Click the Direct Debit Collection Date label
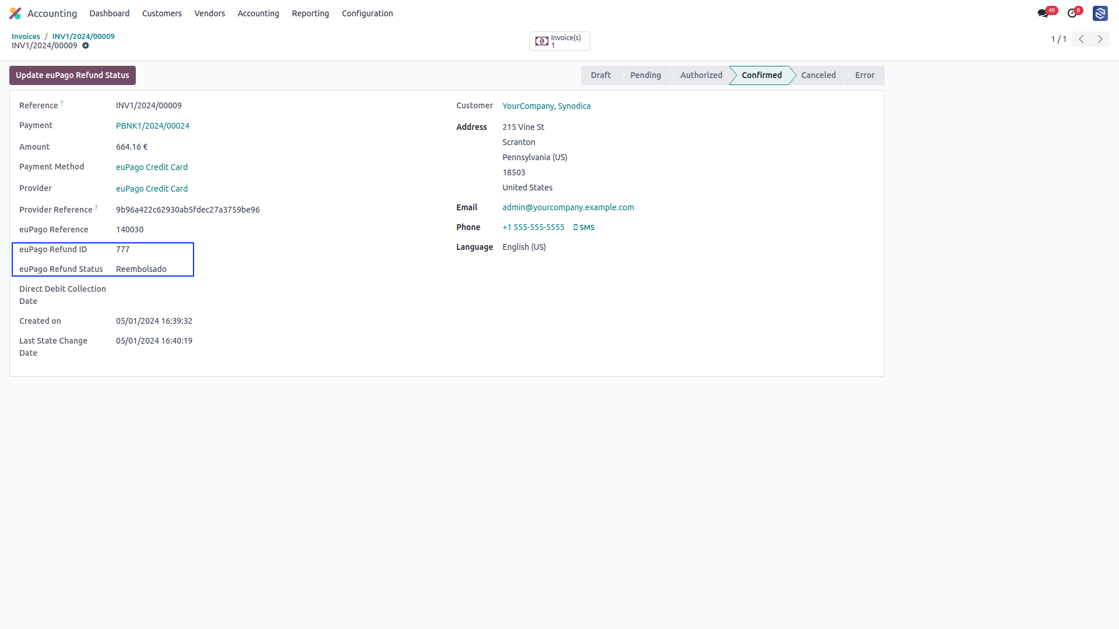 62,295
